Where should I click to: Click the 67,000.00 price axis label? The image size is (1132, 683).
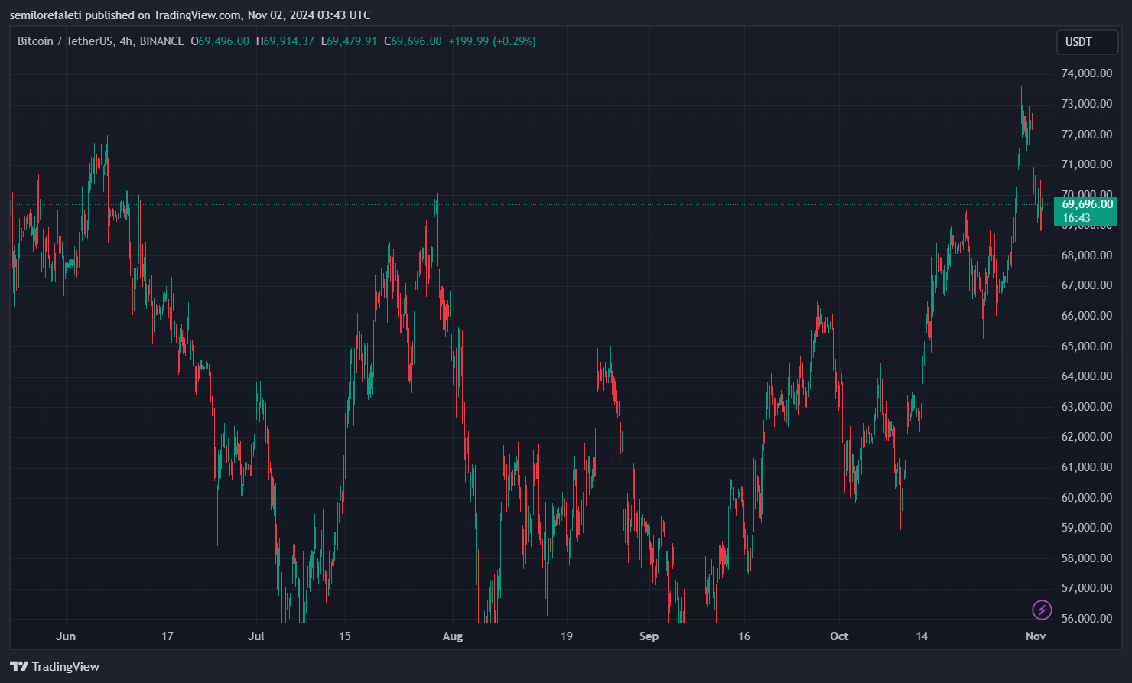point(1087,285)
